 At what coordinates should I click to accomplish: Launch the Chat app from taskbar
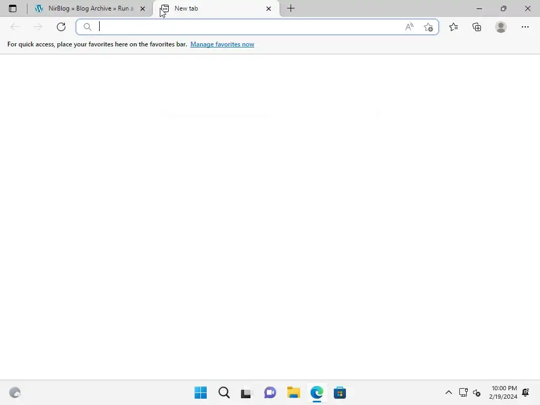click(270, 392)
